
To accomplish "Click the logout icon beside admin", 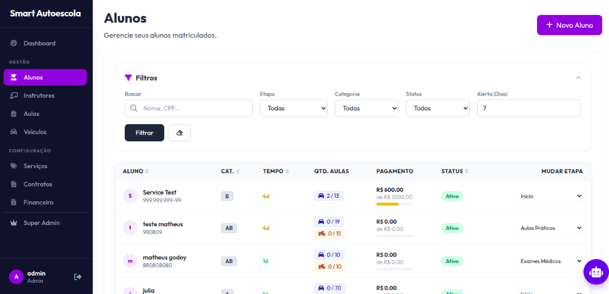I will (x=77, y=277).
